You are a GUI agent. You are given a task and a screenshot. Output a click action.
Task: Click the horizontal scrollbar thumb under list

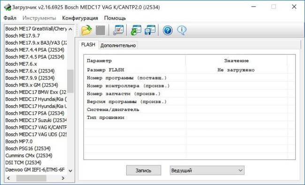(x=31, y=178)
